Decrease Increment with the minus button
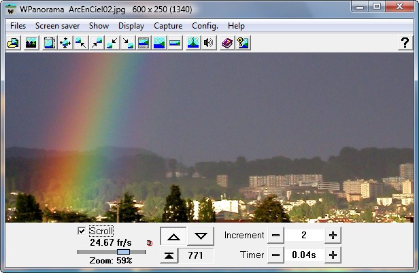The width and height of the screenshot is (419, 273). click(x=275, y=236)
